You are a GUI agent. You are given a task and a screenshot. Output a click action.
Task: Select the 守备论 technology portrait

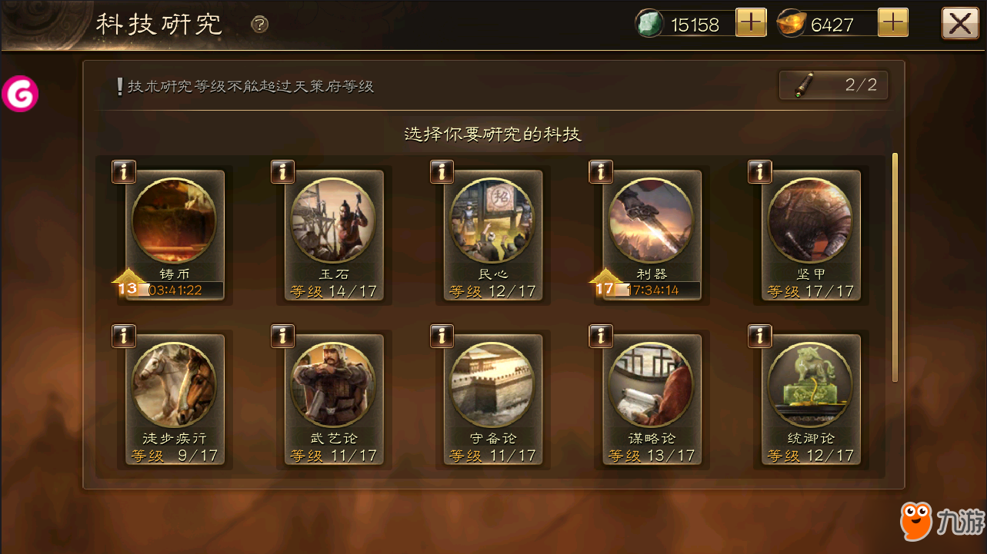(492, 385)
